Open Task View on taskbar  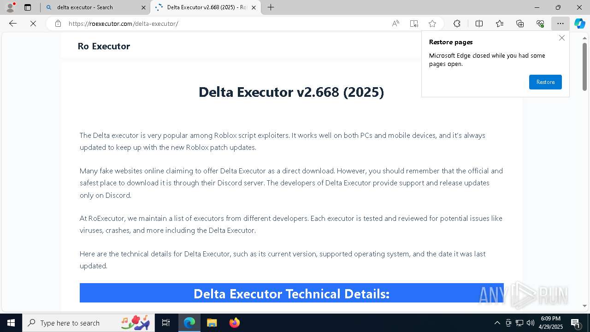(x=166, y=323)
